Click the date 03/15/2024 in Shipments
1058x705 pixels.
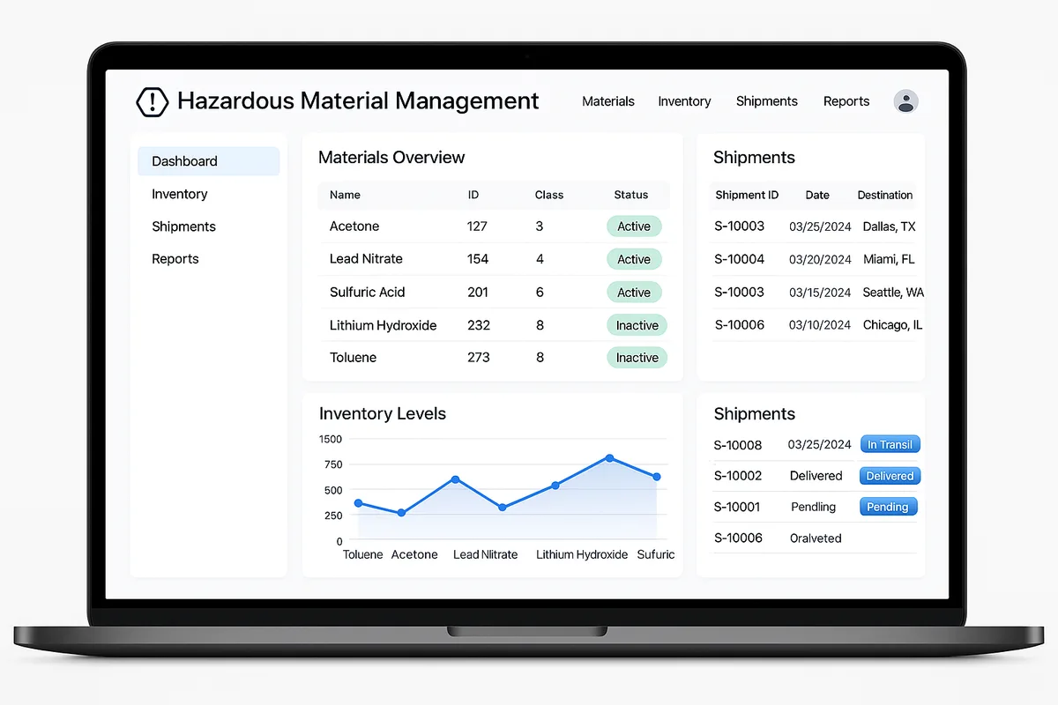820,293
